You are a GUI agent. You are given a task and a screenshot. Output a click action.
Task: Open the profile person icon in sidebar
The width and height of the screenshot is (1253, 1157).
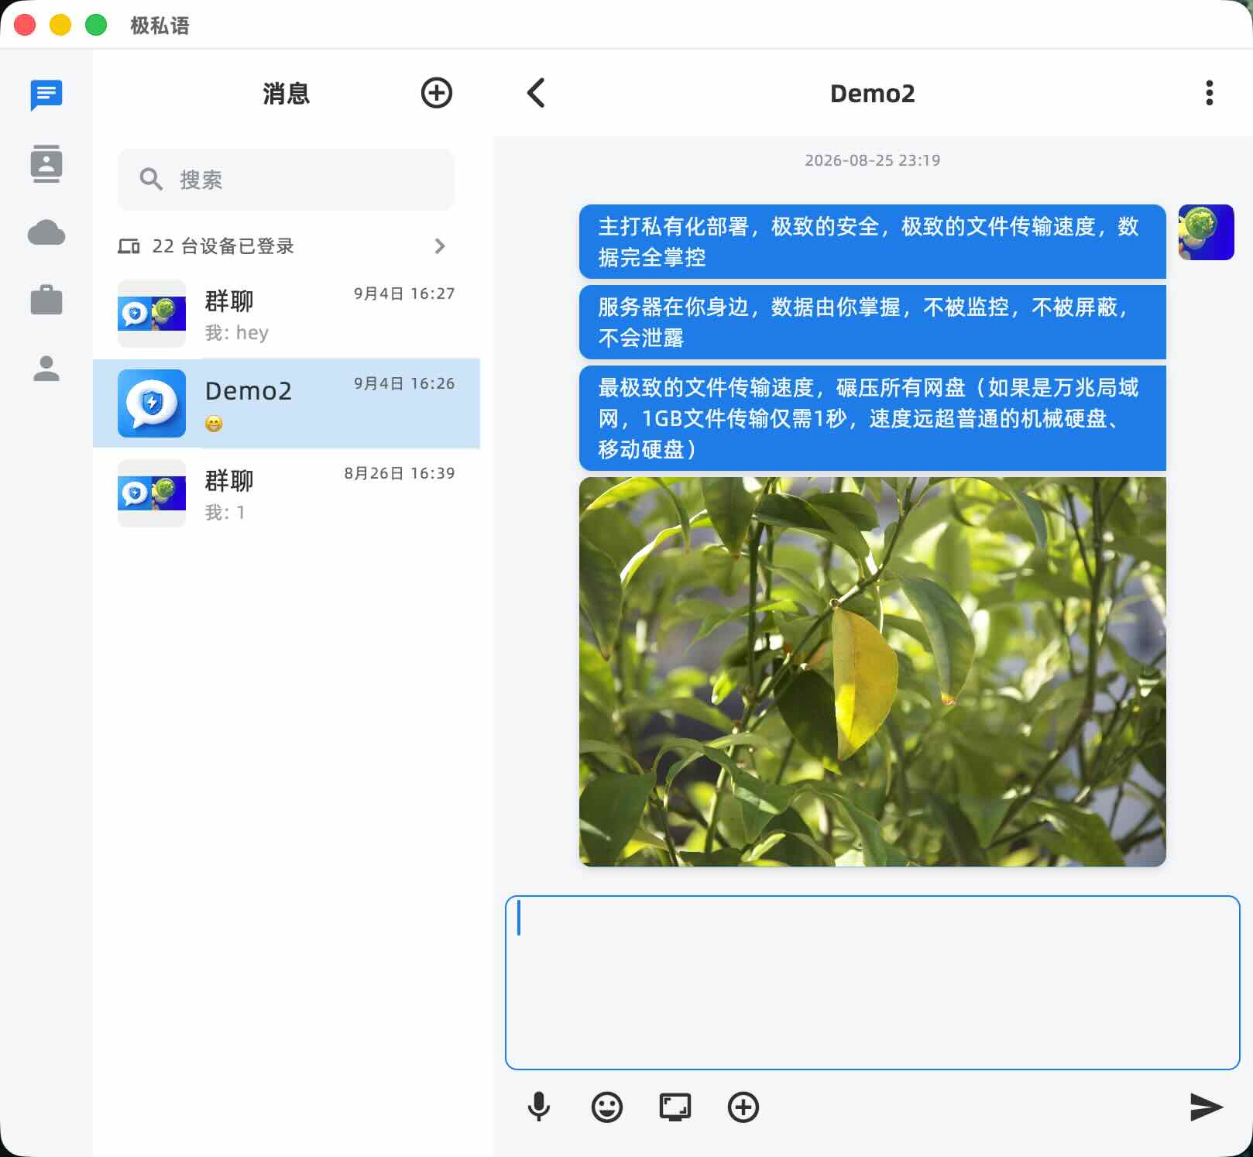(46, 368)
